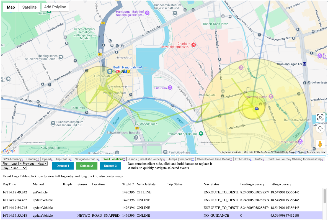328x220 pixels.
Task: Click the Charité hospital H marker
Action: click(x=194, y=45)
